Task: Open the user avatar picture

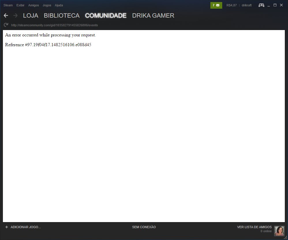Action: 279,231
